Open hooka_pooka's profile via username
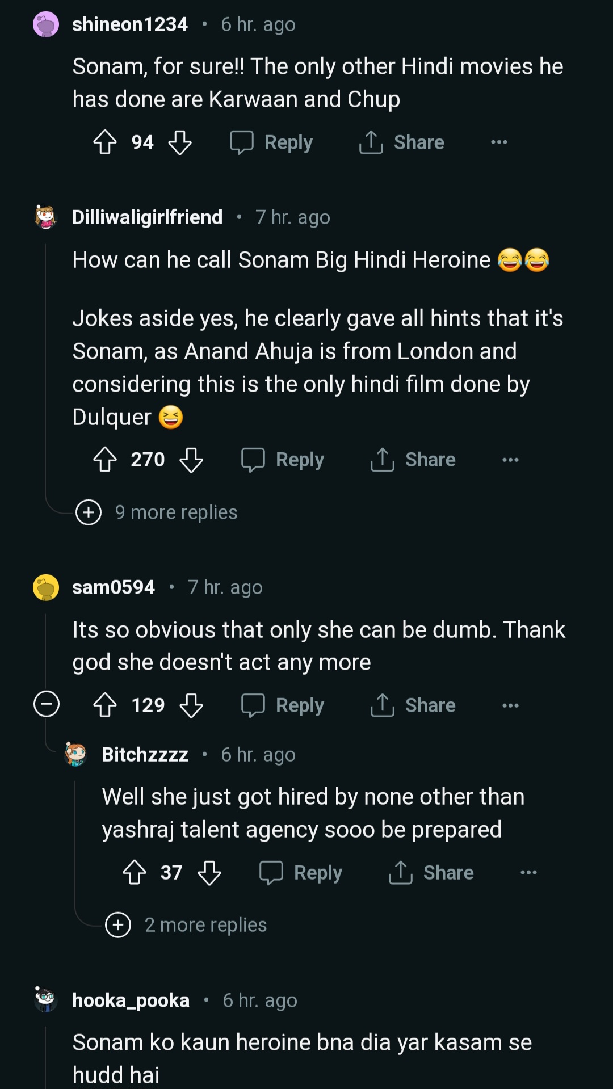The height and width of the screenshot is (1089, 613). (x=131, y=1000)
